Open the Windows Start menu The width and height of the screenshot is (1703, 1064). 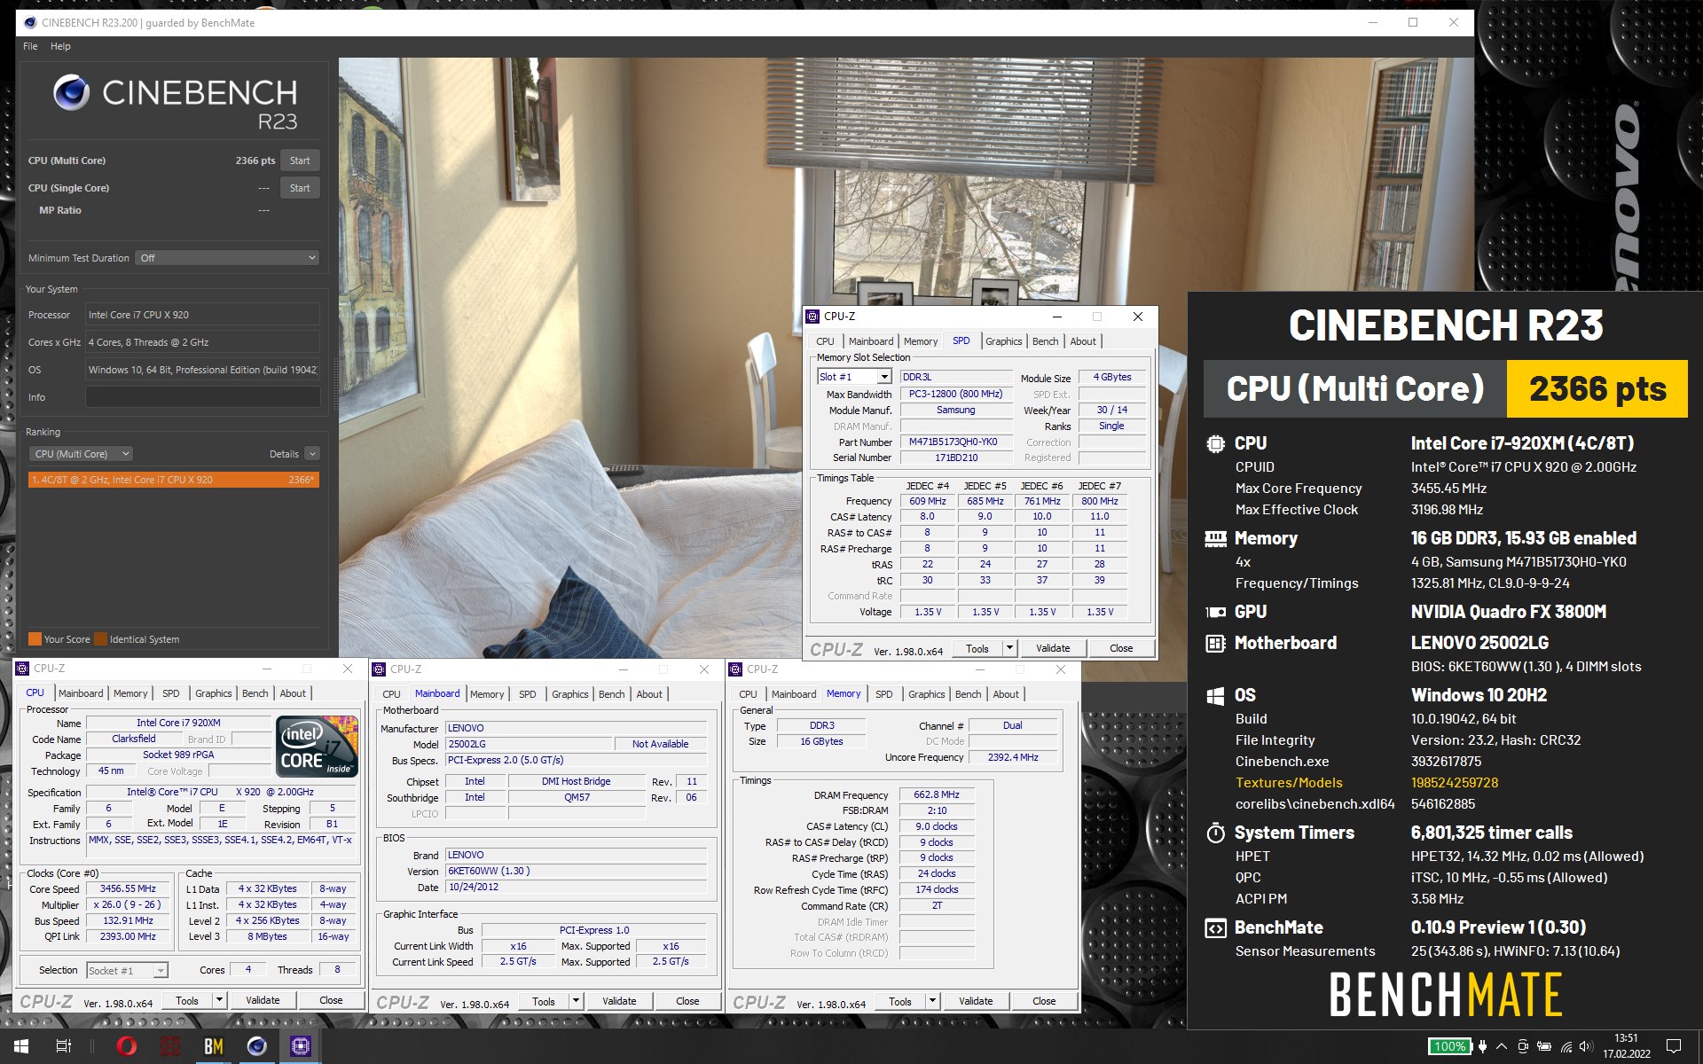[21, 1046]
